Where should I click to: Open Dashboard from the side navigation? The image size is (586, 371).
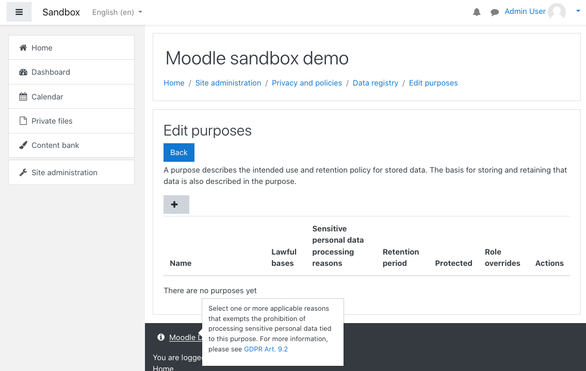point(71,72)
